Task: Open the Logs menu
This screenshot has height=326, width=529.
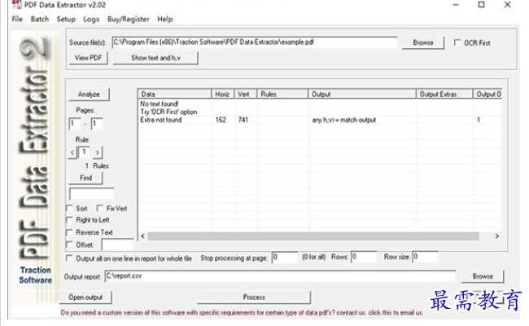Action: pos(91,20)
